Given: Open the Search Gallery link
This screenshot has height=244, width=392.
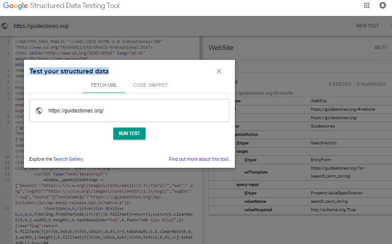Looking at the screenshot, I should pos(68,159).
